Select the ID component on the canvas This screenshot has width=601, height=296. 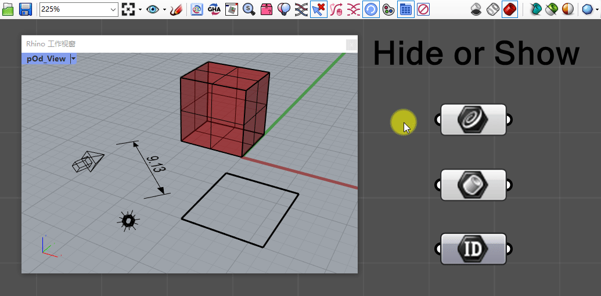[473, 249]
